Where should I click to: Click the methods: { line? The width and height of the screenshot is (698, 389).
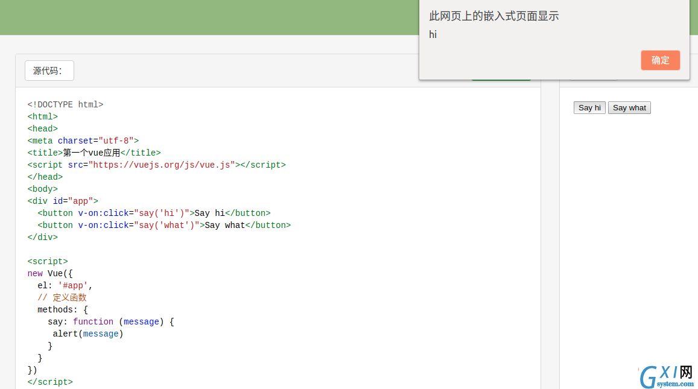point(63,310)
